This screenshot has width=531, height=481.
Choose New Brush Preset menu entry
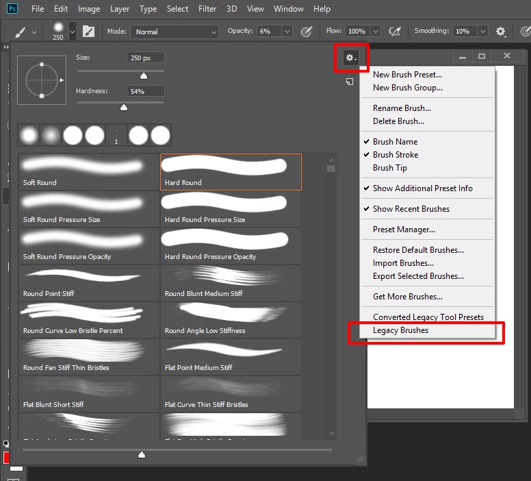point(427,75)
